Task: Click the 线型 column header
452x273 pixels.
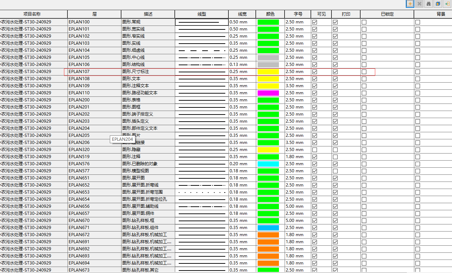Action: (201, 14)
